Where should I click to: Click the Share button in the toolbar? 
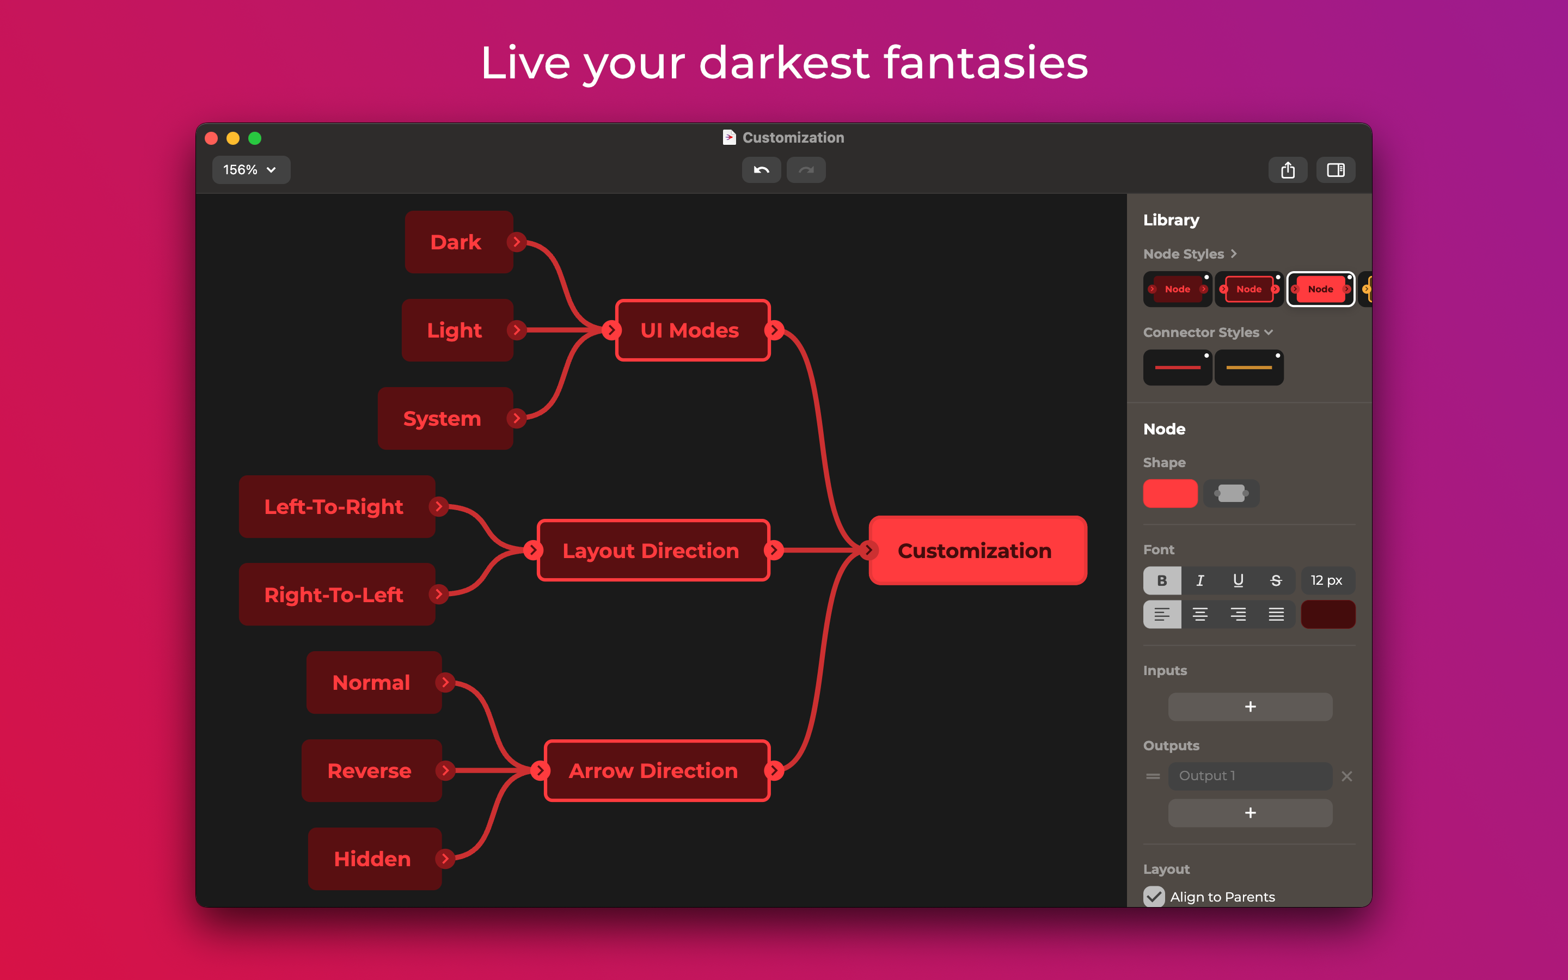coord(1288,170)
